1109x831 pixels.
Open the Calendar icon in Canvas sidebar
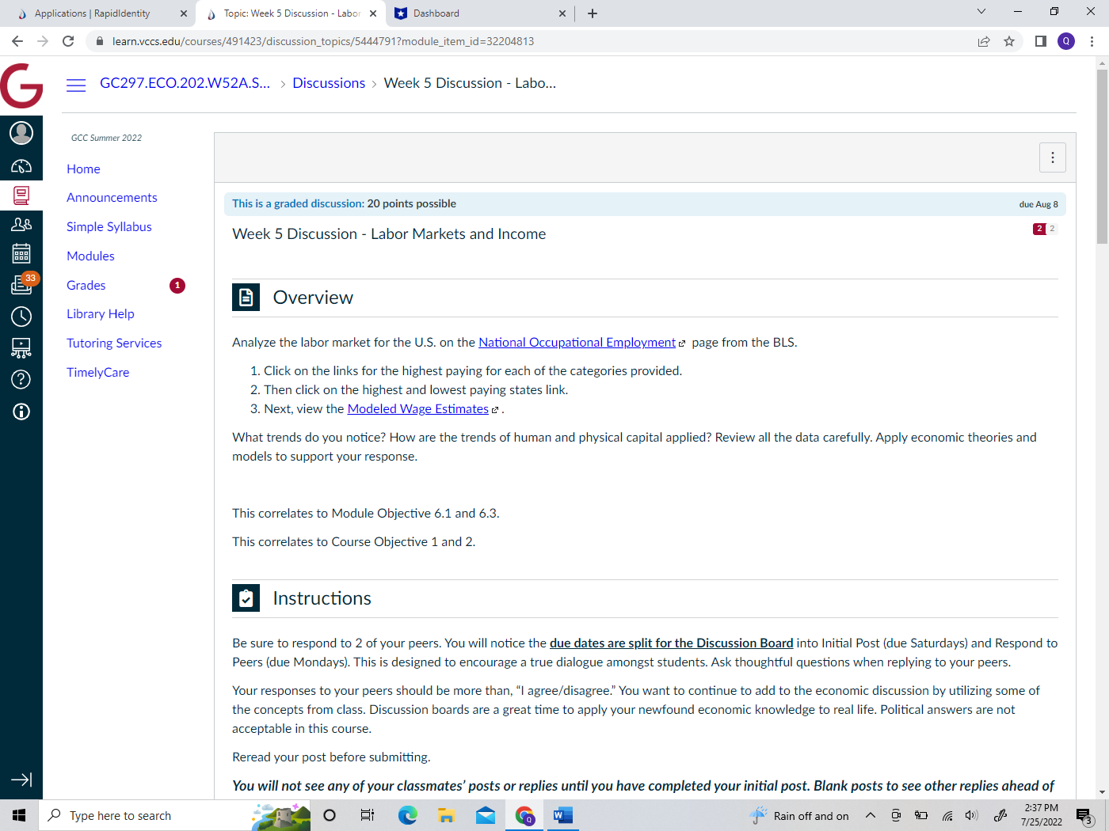point(21,253)
